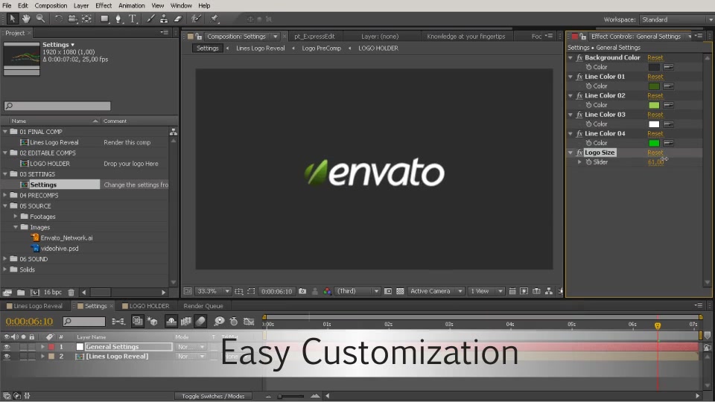Open Line Color 02 color swatch
Viewport: 715px width, 402px height.
click(x=654, y=105)
